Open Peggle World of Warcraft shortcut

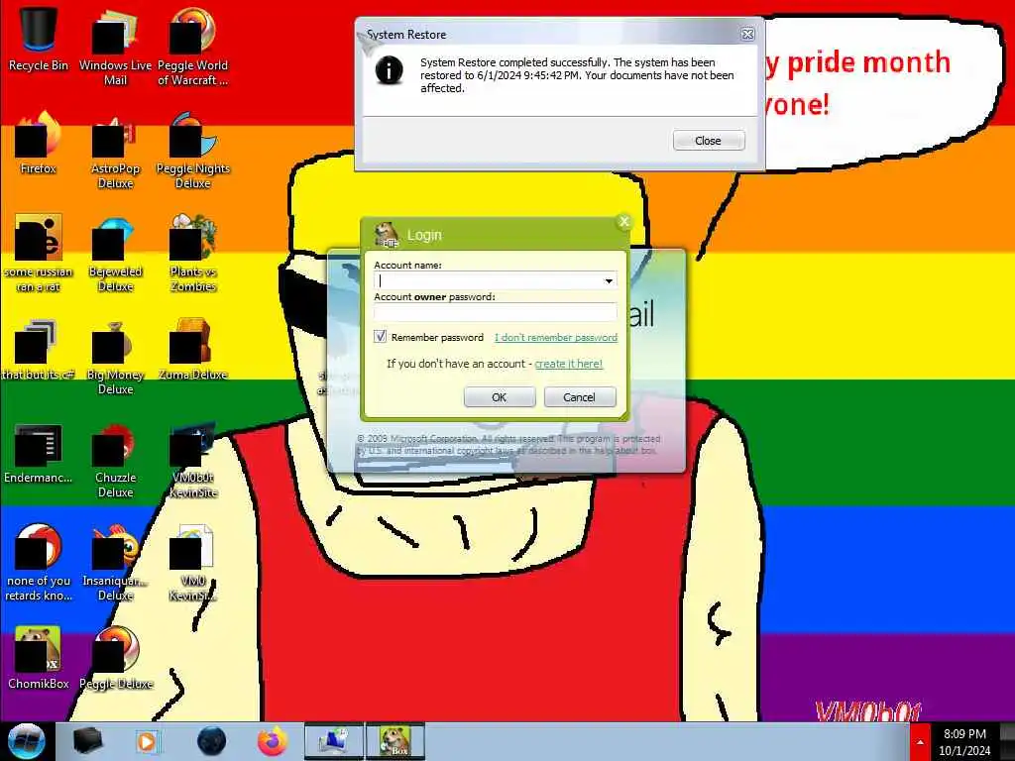[x=193, y=46]
